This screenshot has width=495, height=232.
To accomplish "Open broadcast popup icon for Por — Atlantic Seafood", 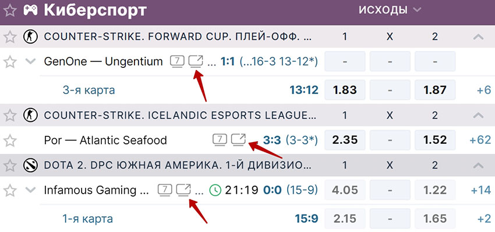I will tap(238, 139).
